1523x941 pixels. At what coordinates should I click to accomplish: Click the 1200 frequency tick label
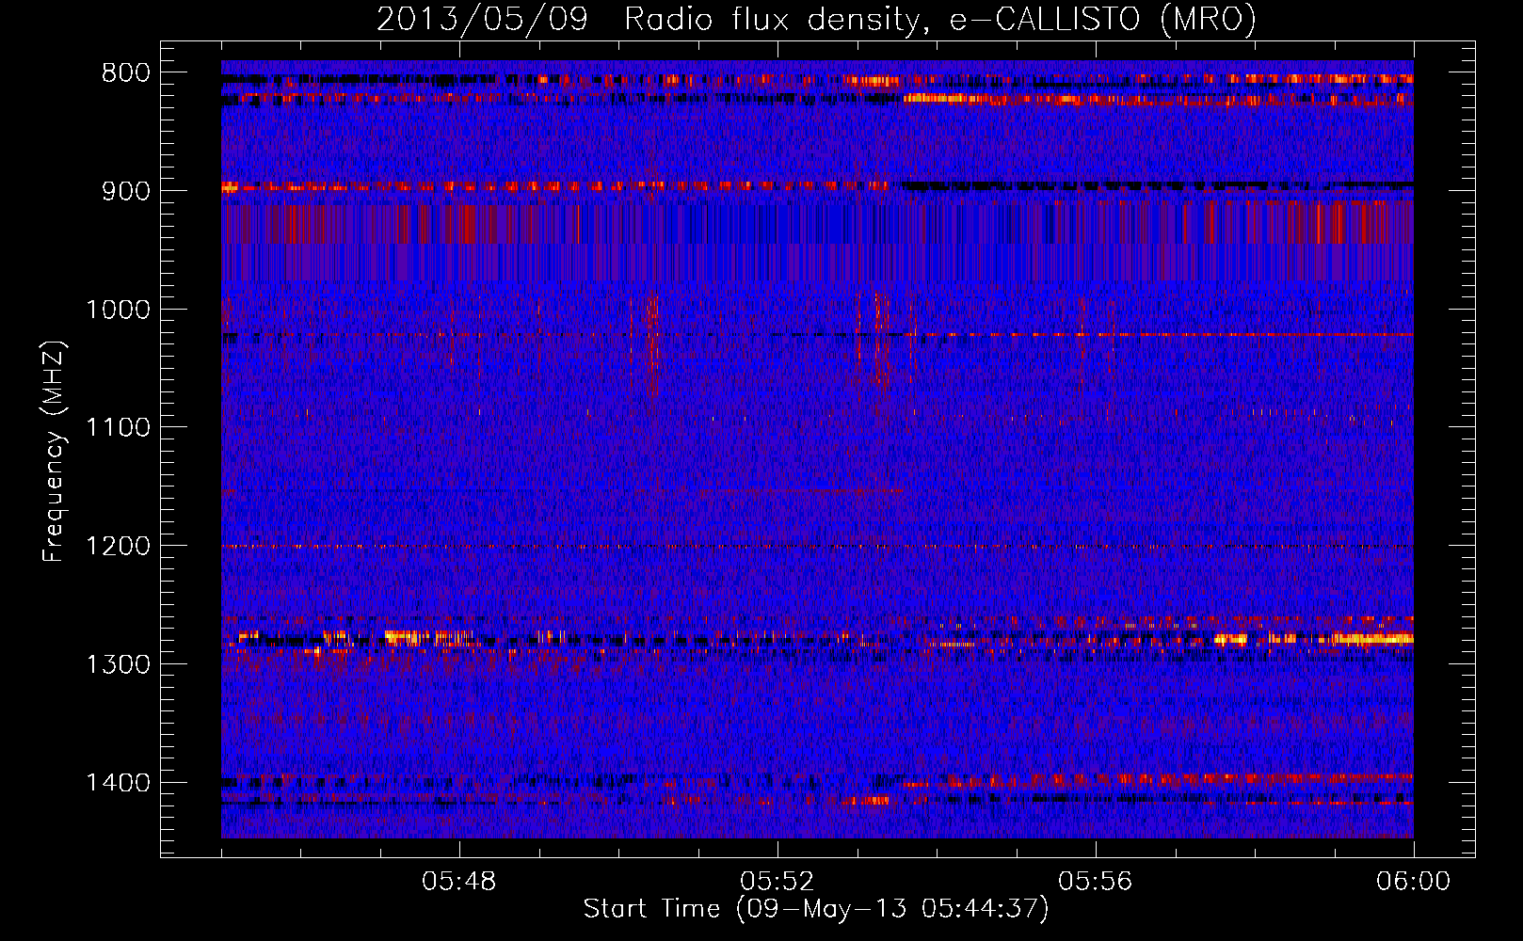[118, 547]
